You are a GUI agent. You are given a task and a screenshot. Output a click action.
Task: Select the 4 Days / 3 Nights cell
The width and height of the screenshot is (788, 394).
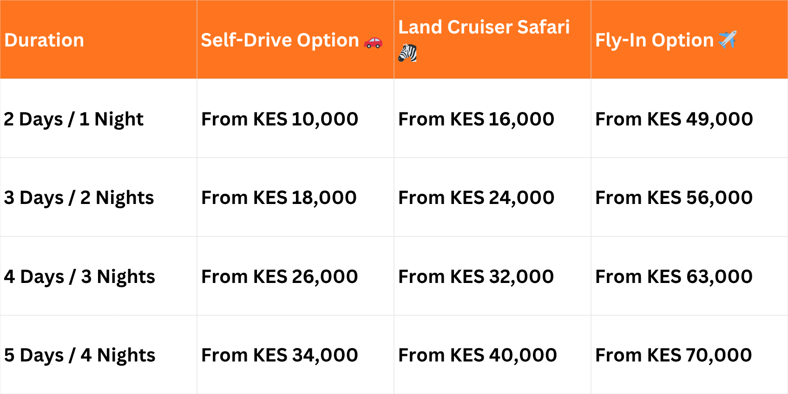(79, 277)
